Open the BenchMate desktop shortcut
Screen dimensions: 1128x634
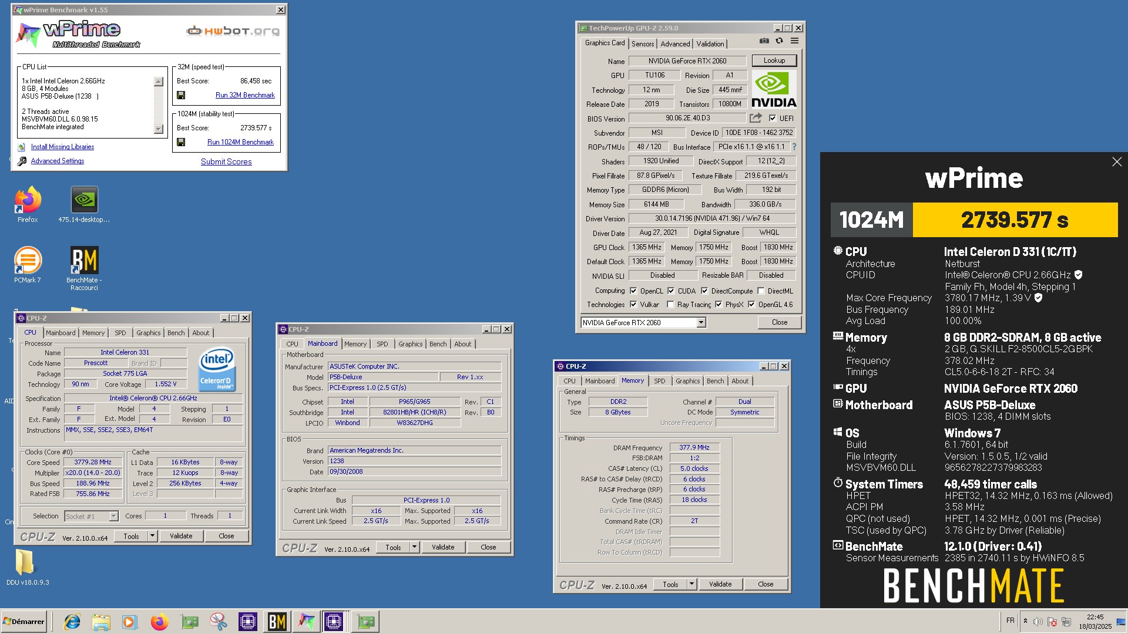pos(84,268)
